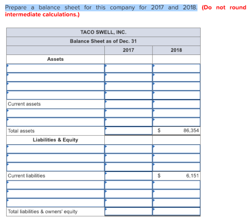The height and width of the screenshot is (223, 252).
Task: Select 2018 value field of fourth asset row
Action: [176, 95]
